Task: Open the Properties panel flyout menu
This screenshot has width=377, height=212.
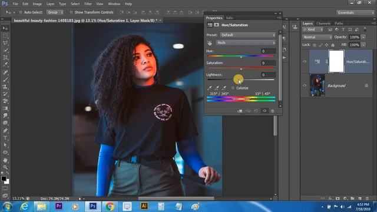Action: click(279, 18)
